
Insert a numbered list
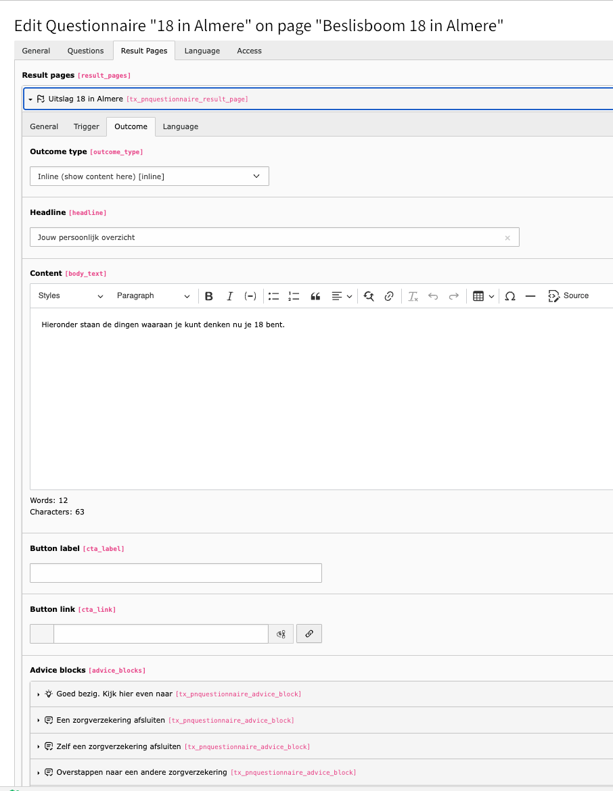point(294,296)
